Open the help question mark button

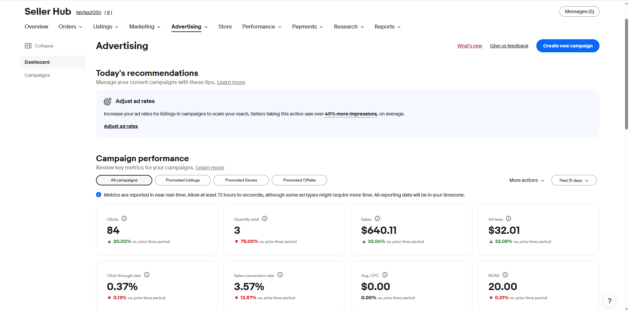click(610, 301)
